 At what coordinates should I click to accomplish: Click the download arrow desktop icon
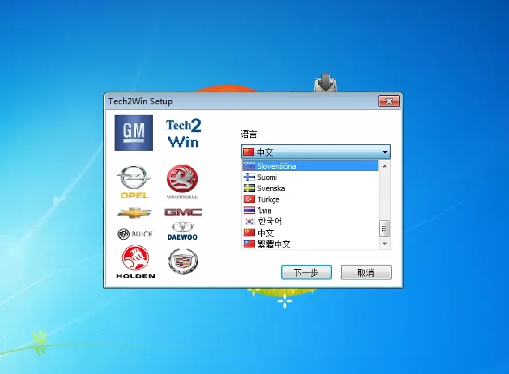[x=325, y=83]
